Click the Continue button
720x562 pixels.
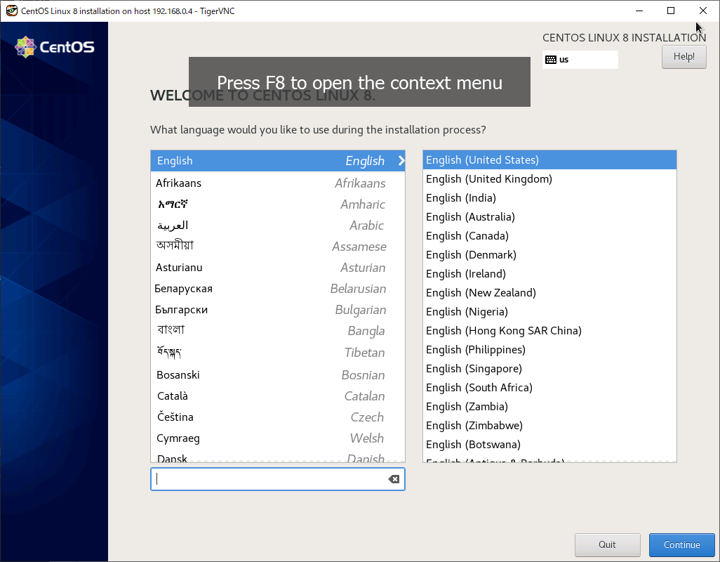point(681,544)
